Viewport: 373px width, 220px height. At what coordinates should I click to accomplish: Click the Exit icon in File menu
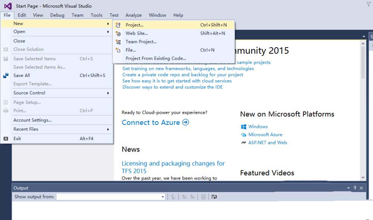[6, 139]
